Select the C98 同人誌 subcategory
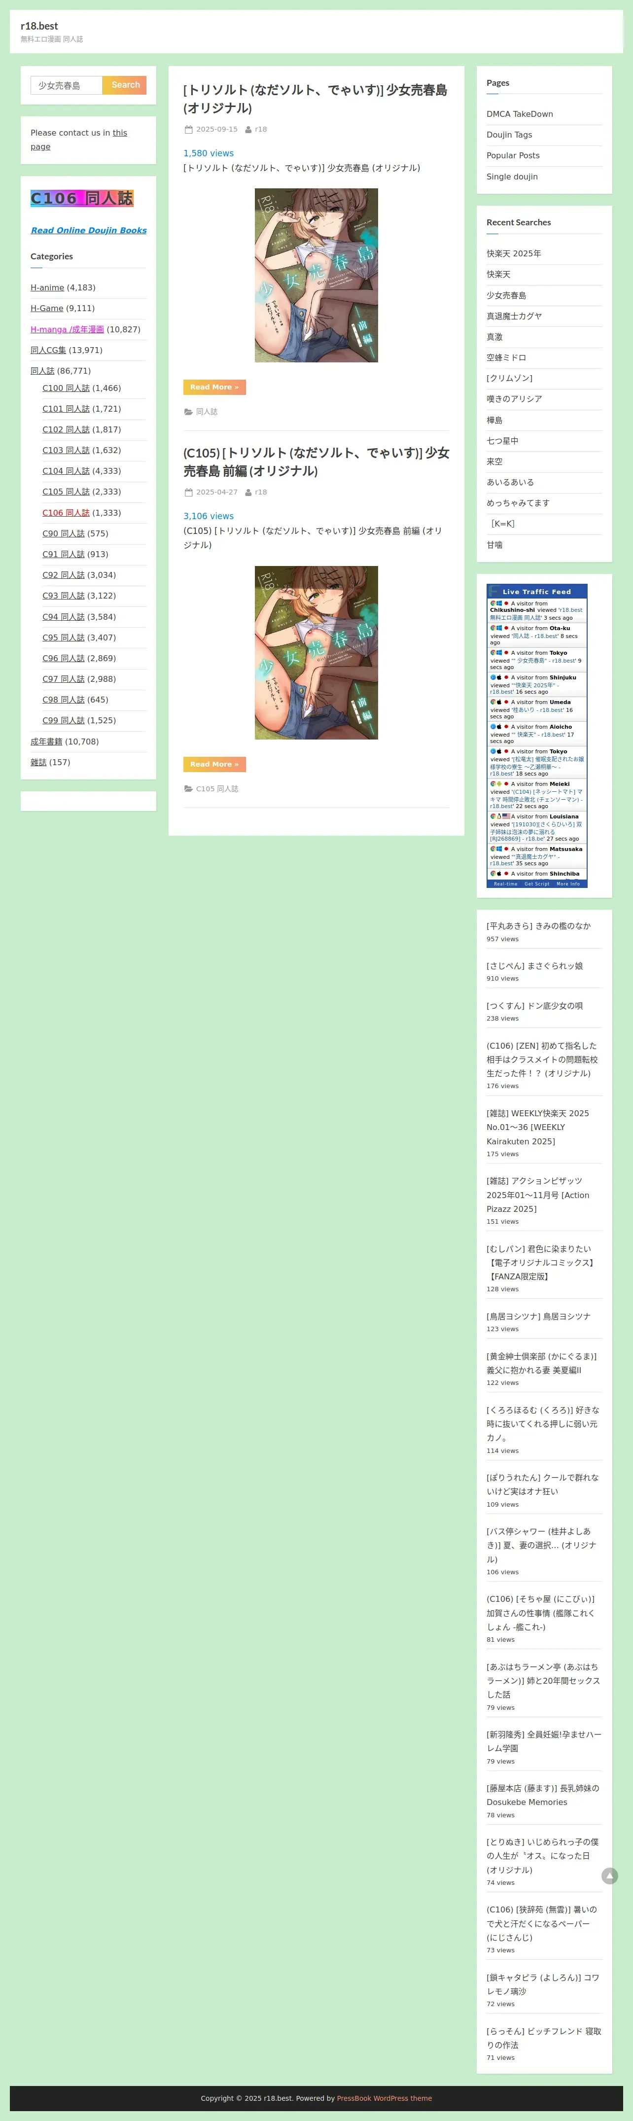 coord(64,700)
